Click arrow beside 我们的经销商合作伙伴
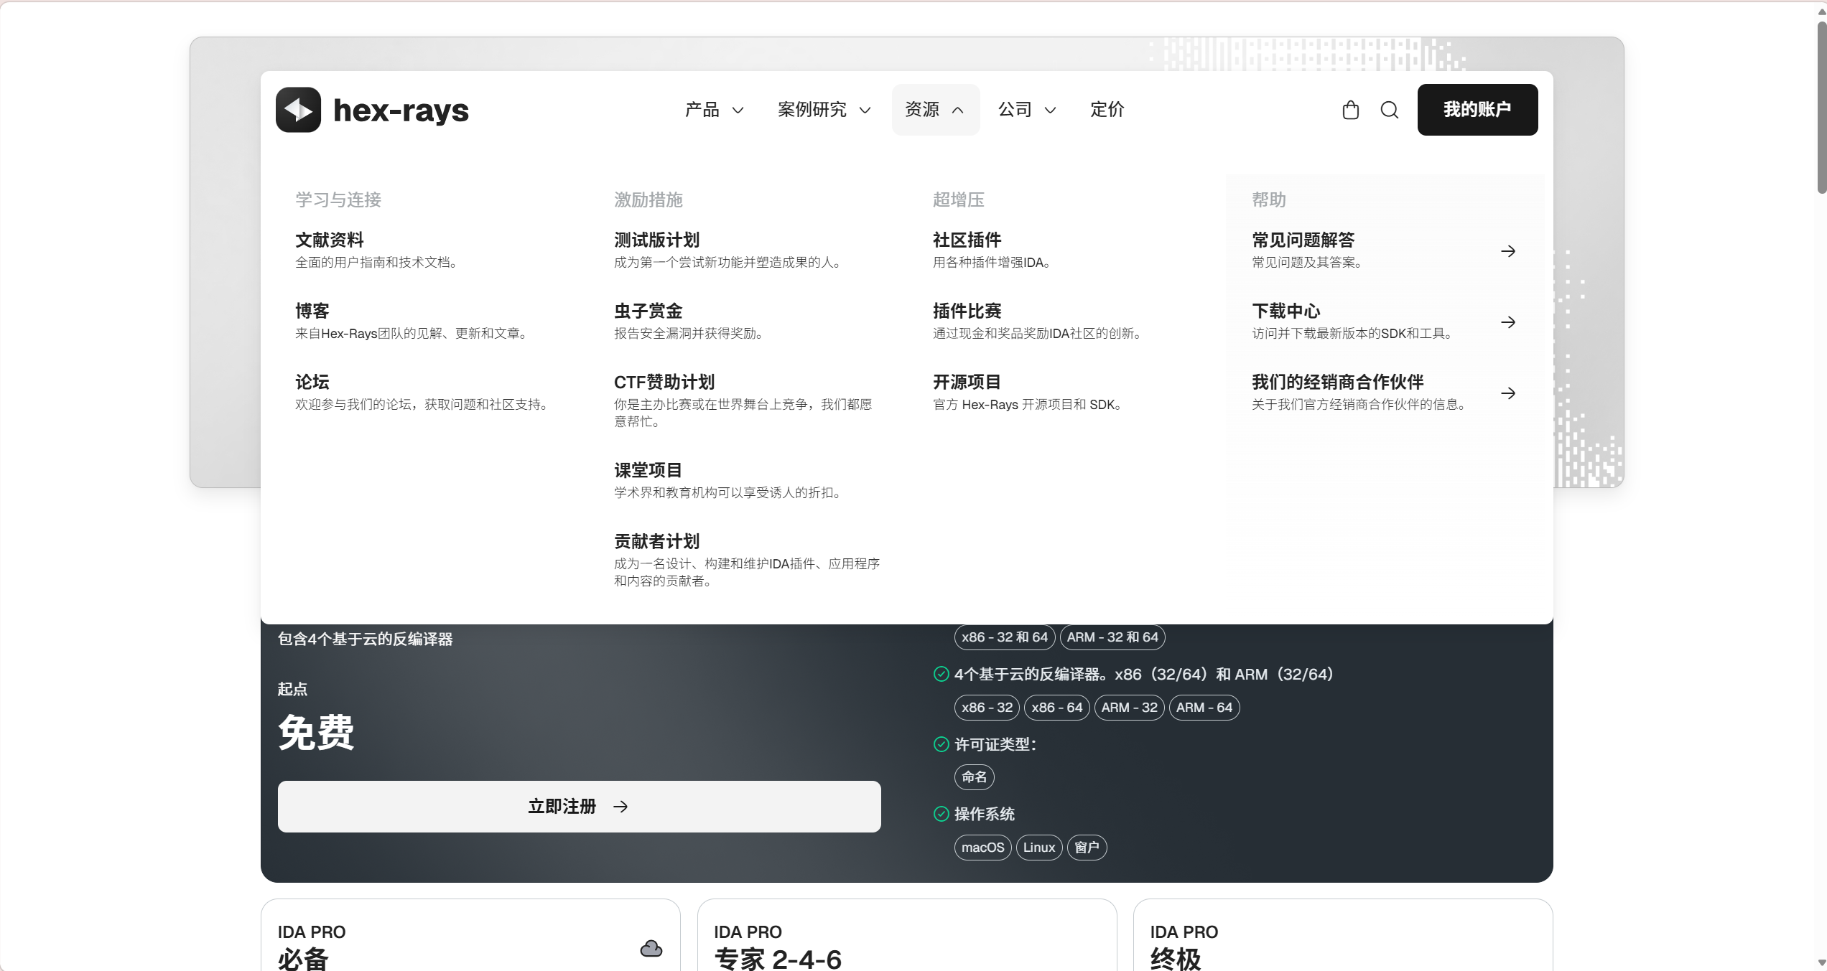Viewport: 1827px width, 971px height. point(1507,393)
